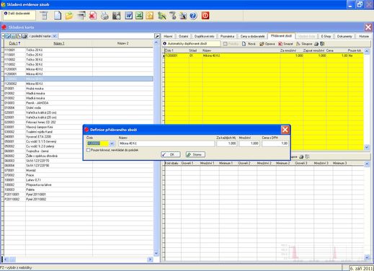Click scroll up arrow of yellow grid

[367, 51]
